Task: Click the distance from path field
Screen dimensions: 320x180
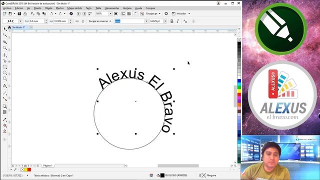Action: [36, 21]
